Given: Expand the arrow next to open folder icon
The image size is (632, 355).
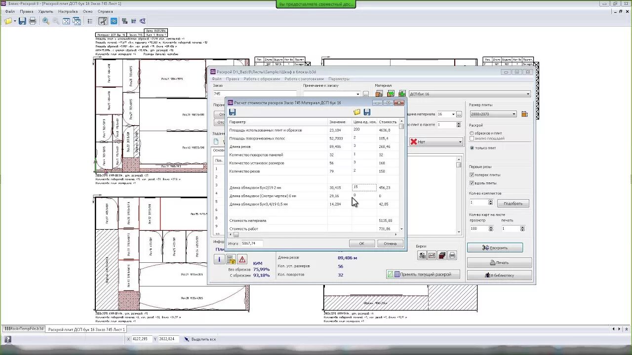Looking at the screenshot, I should coord(15,21).
